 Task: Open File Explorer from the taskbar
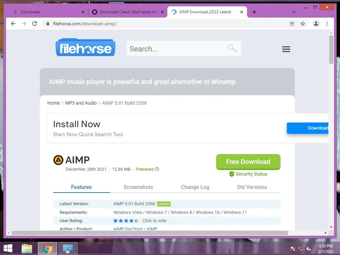tap(27, 248)
